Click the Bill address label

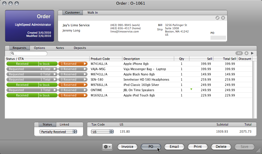click(x=160, y=25)
